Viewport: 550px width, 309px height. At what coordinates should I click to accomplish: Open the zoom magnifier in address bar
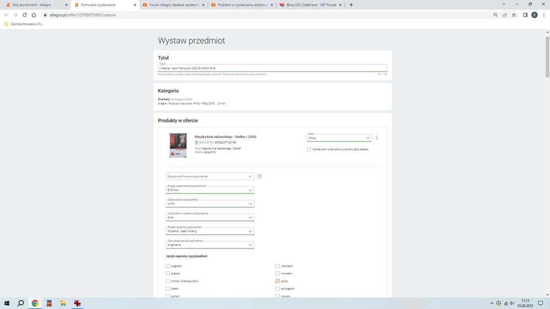(495, 15)
